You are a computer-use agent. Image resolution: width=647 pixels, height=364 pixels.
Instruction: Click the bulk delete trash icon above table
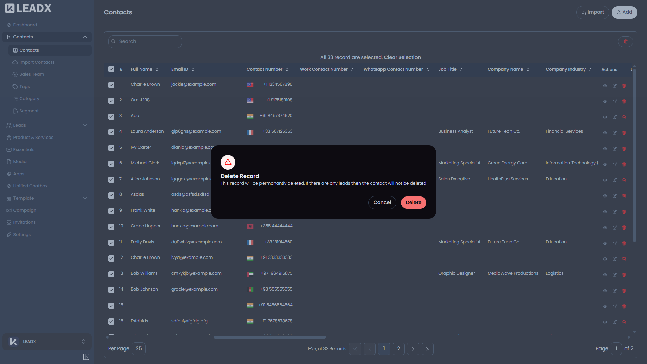coord(626,41)
